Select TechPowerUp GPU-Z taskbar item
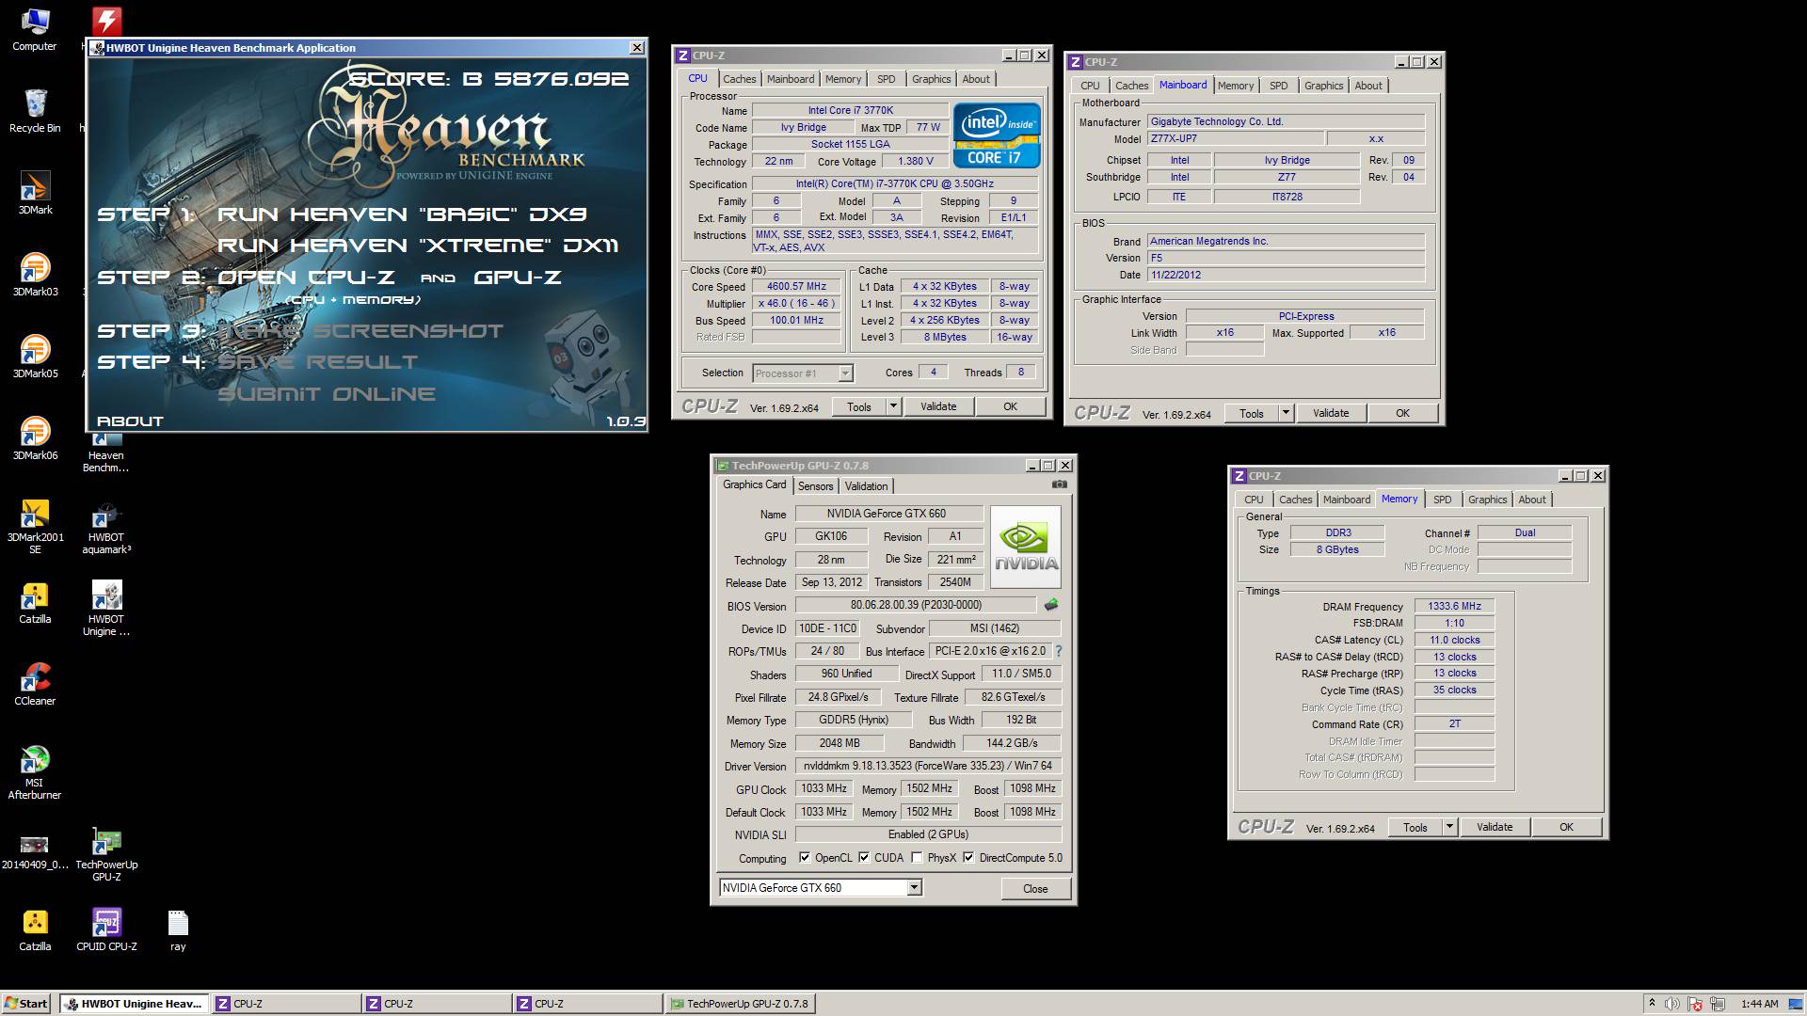This screenshot has width=1807, height=1016. [740, 1004]
